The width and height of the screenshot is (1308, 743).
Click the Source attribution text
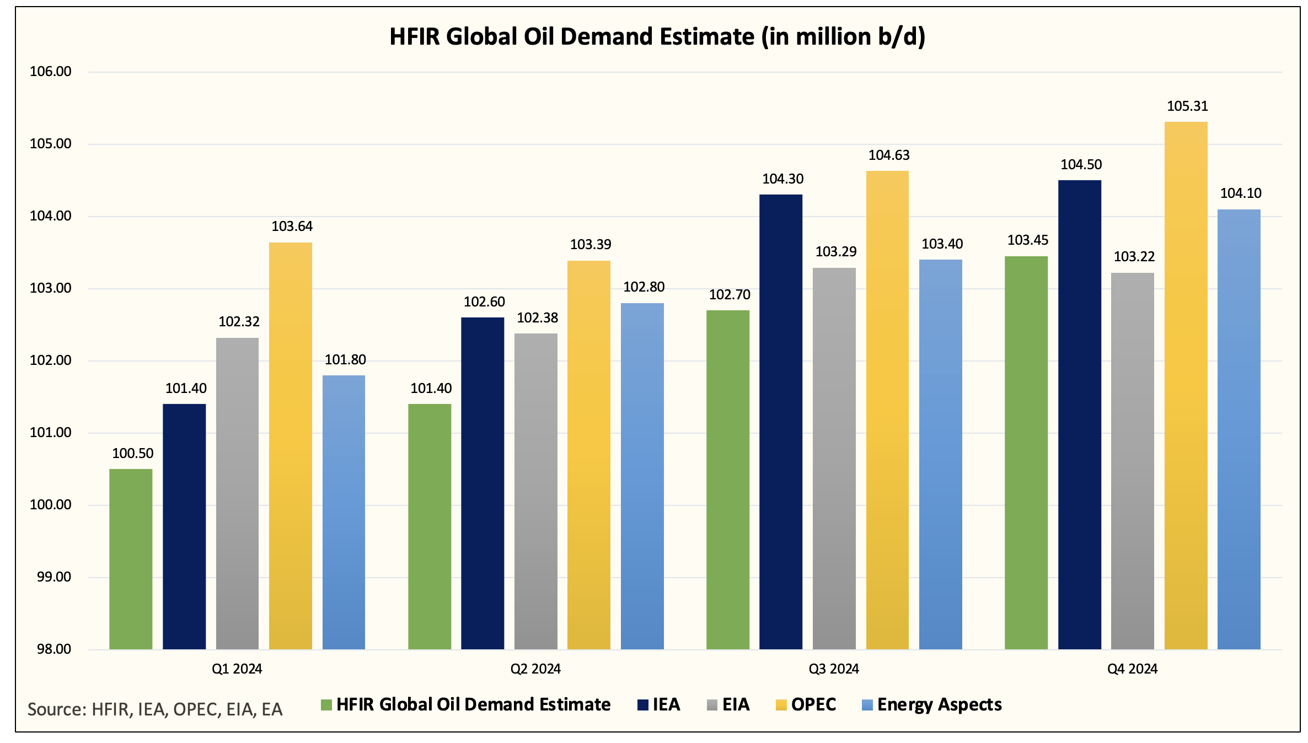coord(155,709)
